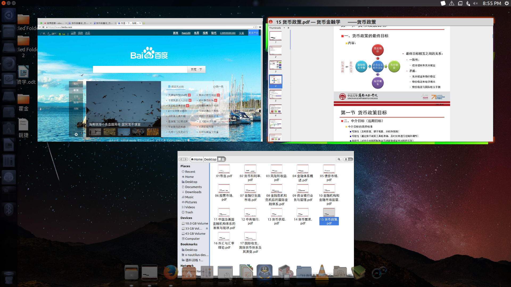511x287 pixels.
Task: Click 更多产品 button on Baidu
Action: (x=253, y=33)
